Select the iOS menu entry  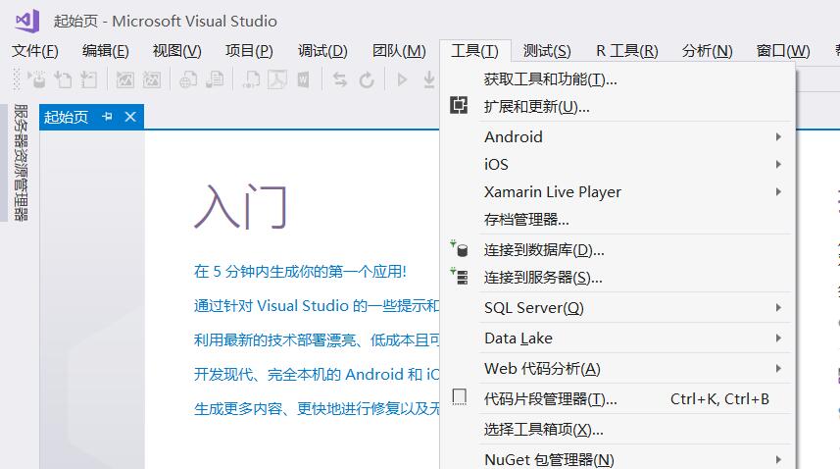(618, 164)
